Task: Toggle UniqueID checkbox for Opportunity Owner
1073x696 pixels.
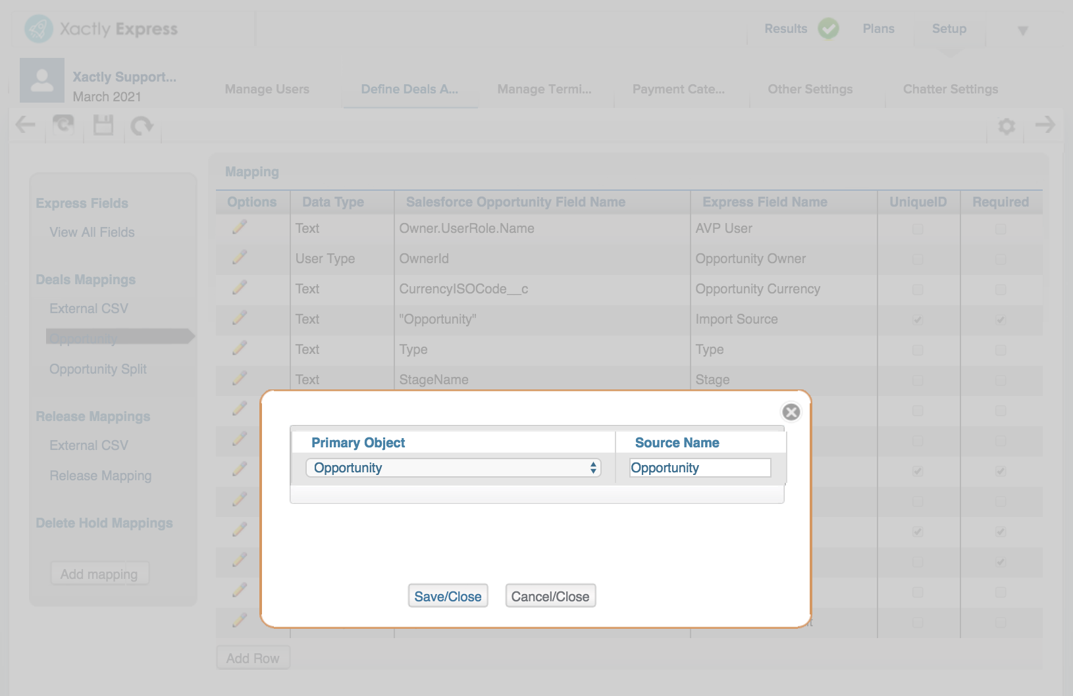Action: click(x=918, y=259)
